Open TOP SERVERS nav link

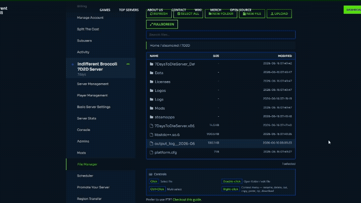129,10
